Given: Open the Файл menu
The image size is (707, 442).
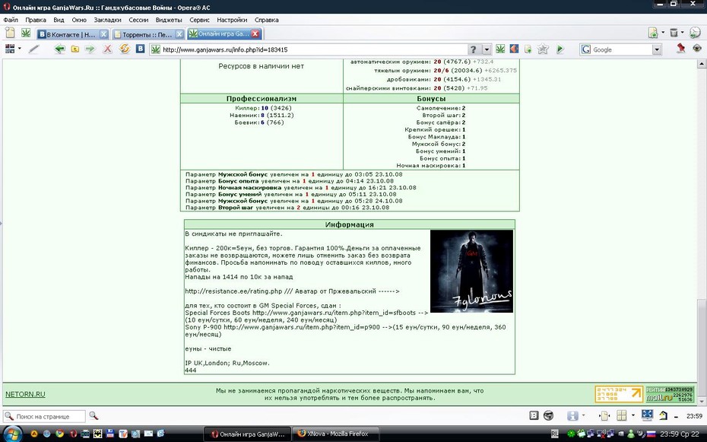Looking at the screenshot, I should tap(11, 20).
